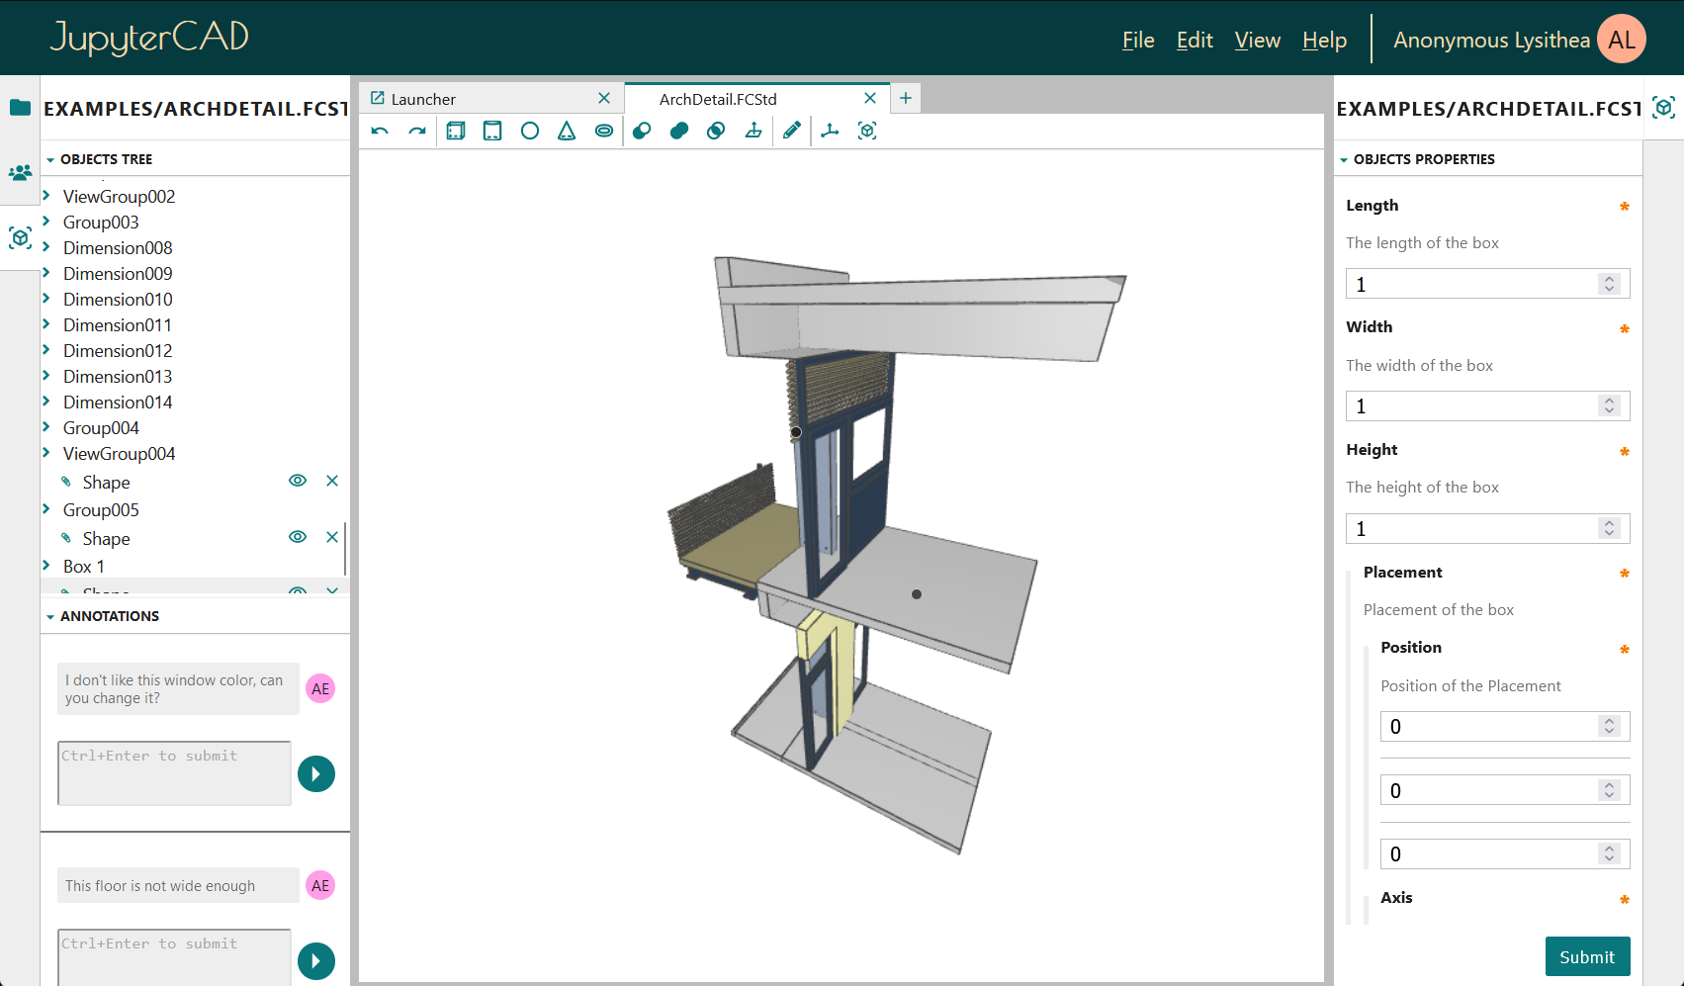Delete the Shape under ViewGroup004
Image resolution: width=1684 pixels, height=986 pixels.
point(332,481)
